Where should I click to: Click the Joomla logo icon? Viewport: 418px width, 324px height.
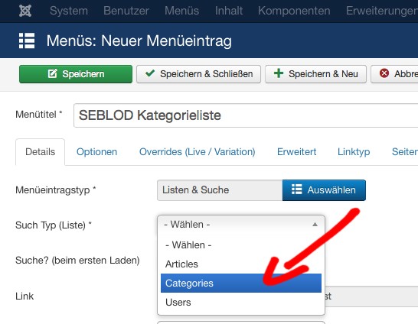(25, 11)
